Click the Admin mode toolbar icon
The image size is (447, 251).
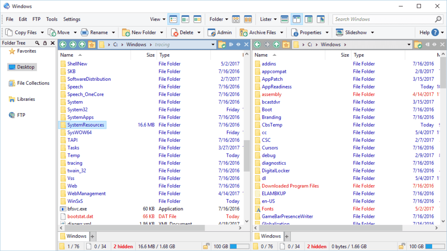212,32
